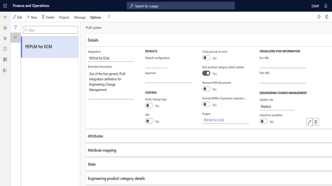Click the trash icon near workflow
Viewport: 332px width, 186px height.
(x=316, y=122)
